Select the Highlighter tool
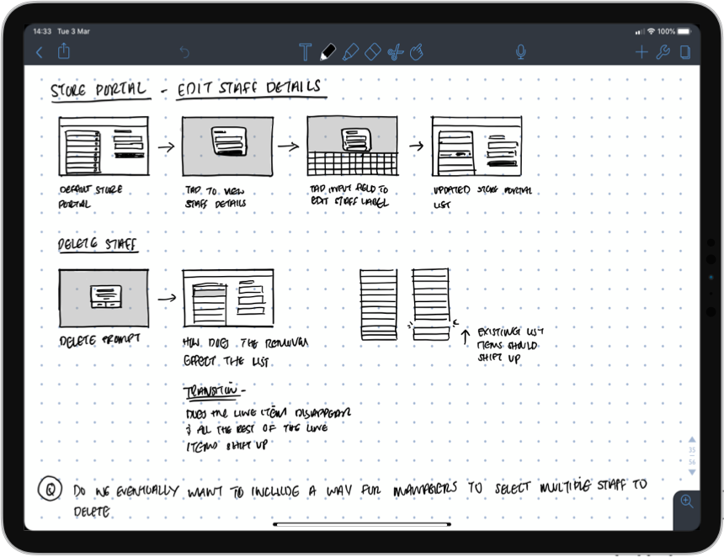 350,51
